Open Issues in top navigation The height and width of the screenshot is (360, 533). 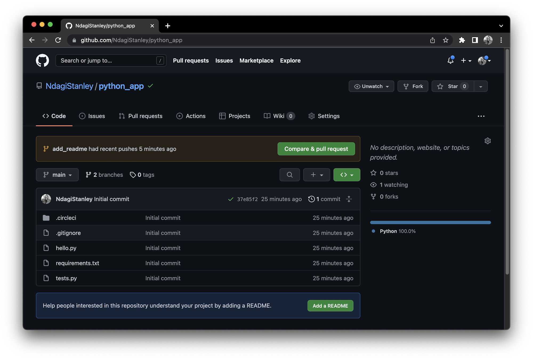(x=224, y=60)
